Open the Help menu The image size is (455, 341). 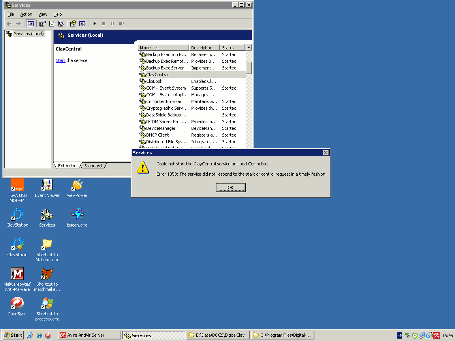57,14
